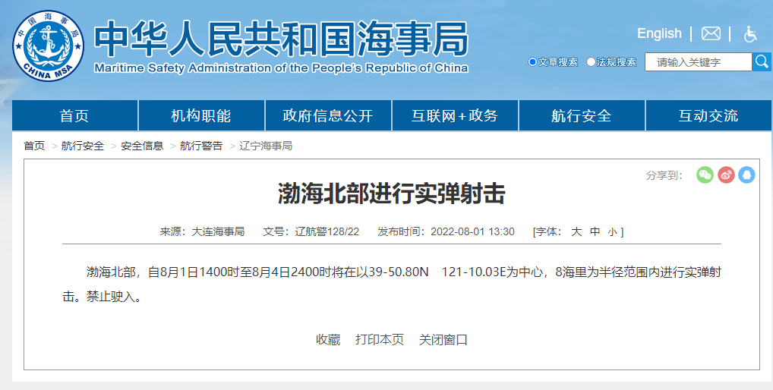
Task: Share article to Weibo
Action: pos(726,175)
